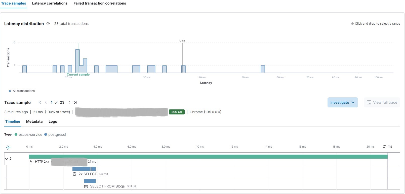Click the 95p marker on the histogram
The height and width of the screenshot is (194, 405).
click(182, 41)
